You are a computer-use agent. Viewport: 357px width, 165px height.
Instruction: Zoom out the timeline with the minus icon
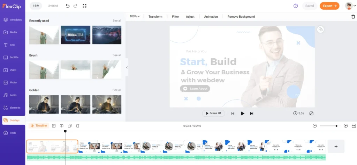315,126
